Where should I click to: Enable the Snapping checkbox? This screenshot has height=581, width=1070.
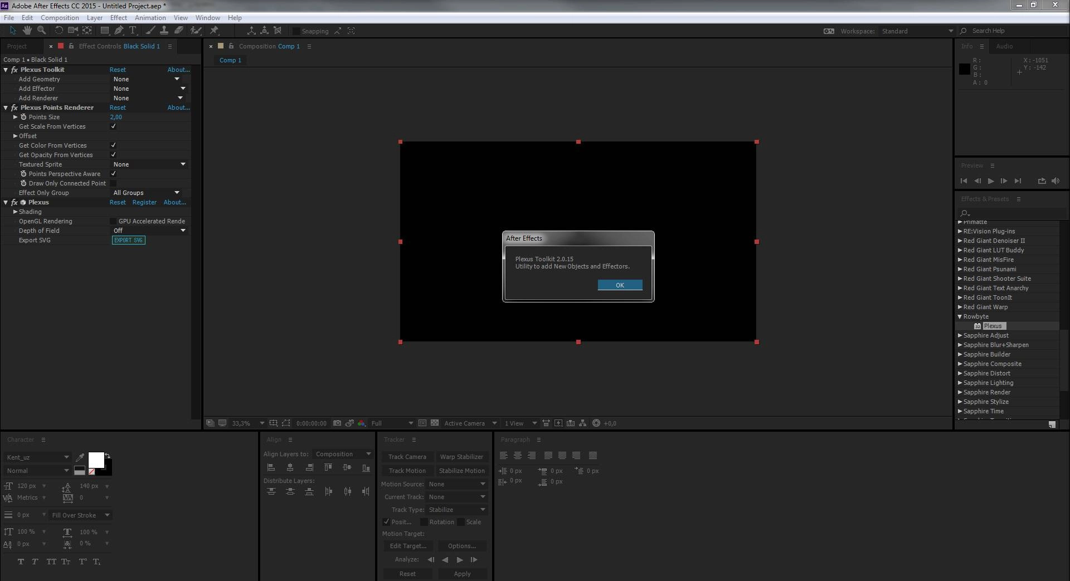point(296,31)
